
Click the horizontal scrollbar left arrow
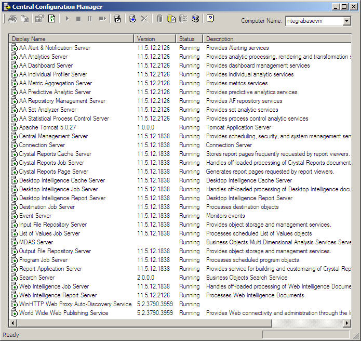(x=13, y=323)
